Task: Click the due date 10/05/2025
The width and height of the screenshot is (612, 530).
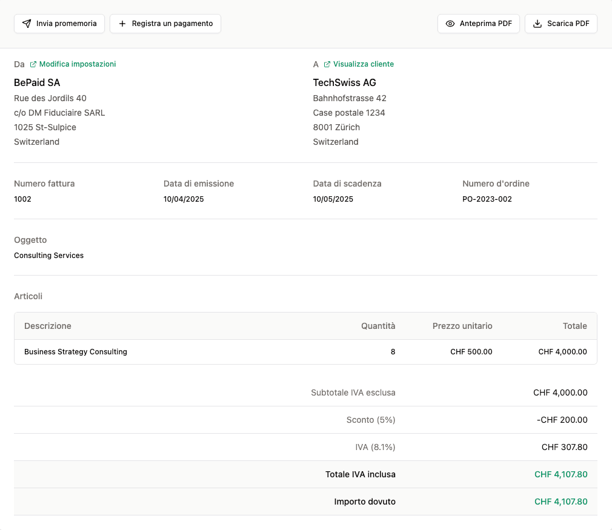Action: (x=333, y=199)
